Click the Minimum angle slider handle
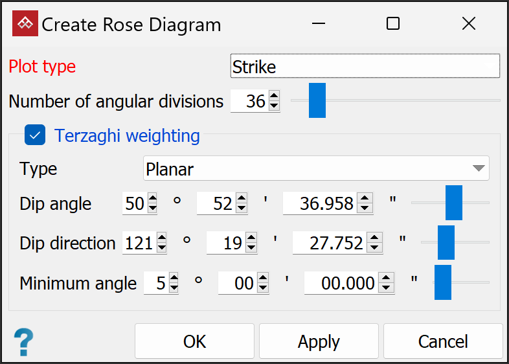Screen dimensions: 509x364 [x=443, y=282]
